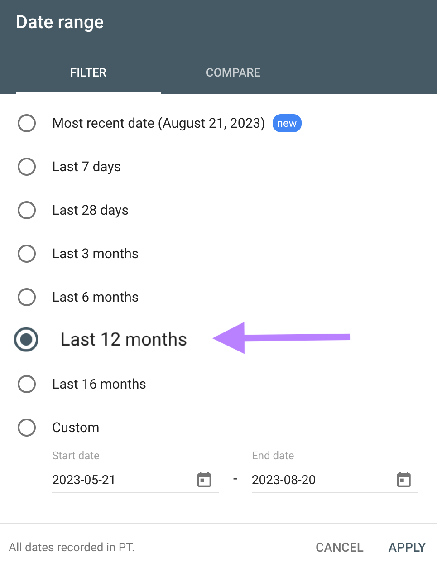The width and height of the screenshot is (437, 563).
Task: Open the FILTER tab
Action: pyautogui.click(x=88, y=72)
